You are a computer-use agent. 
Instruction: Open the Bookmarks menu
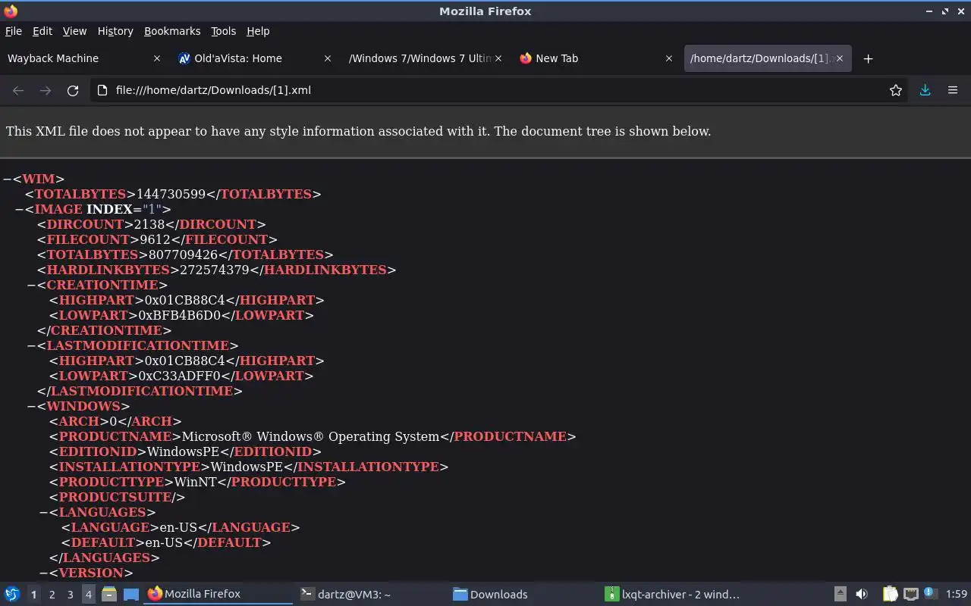pyautogui.click(x=172, y=31)
